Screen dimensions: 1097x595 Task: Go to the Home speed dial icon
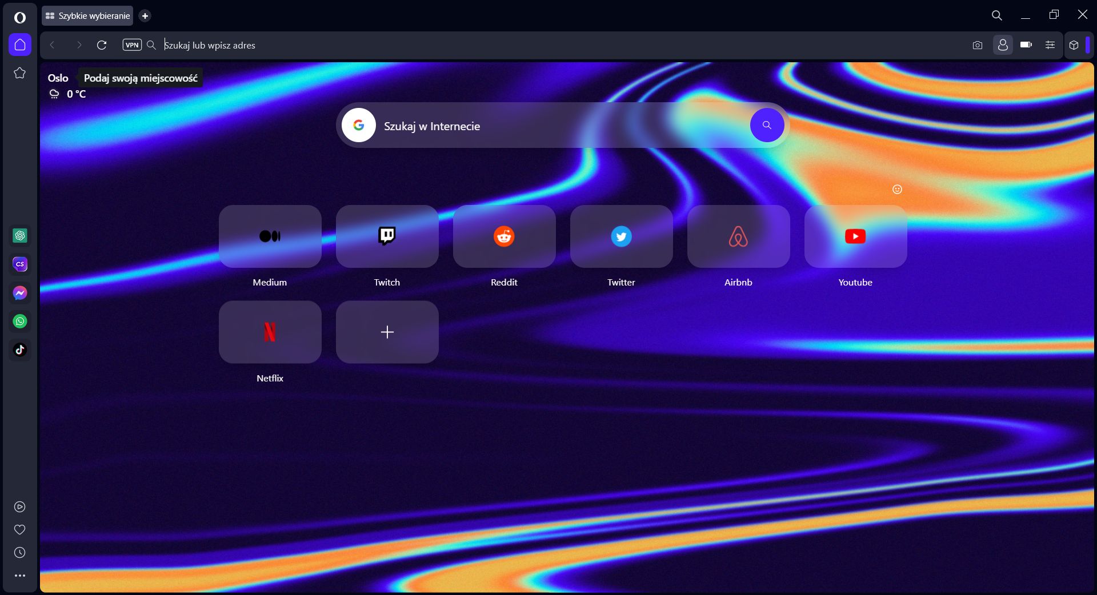coord(20,45)
